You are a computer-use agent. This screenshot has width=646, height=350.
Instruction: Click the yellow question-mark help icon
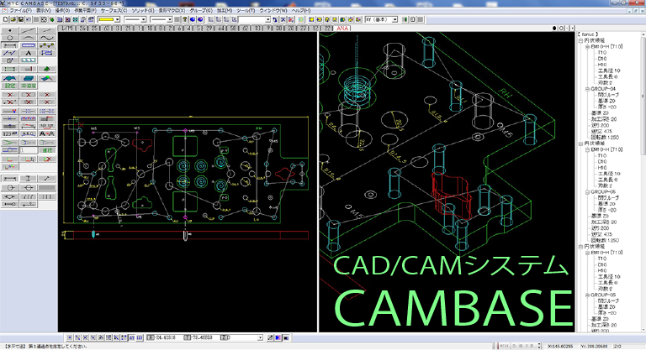[184, 19]
